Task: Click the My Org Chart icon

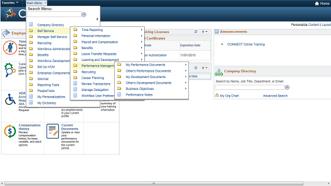Action: [x=217, y=96]
